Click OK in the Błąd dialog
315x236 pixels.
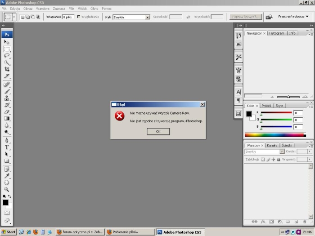[158, 132]
